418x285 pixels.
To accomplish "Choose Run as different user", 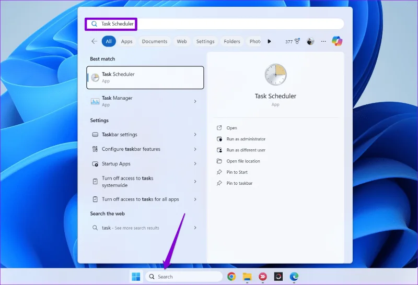I will (x=246, y=150).
